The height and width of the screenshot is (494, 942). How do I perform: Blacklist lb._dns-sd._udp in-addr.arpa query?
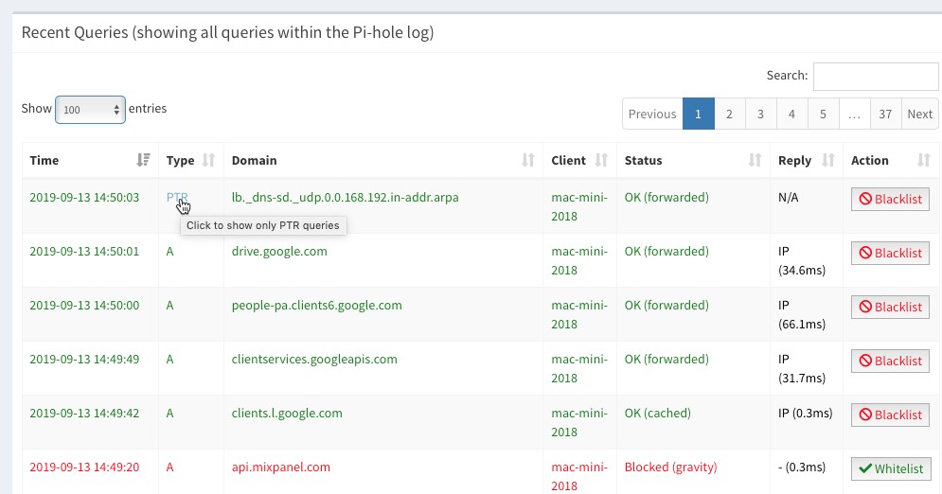pos(890,200)
